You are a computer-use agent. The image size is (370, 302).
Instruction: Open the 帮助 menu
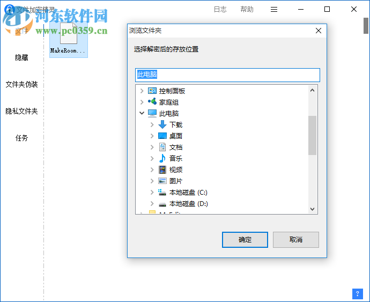tap(247, 10)
